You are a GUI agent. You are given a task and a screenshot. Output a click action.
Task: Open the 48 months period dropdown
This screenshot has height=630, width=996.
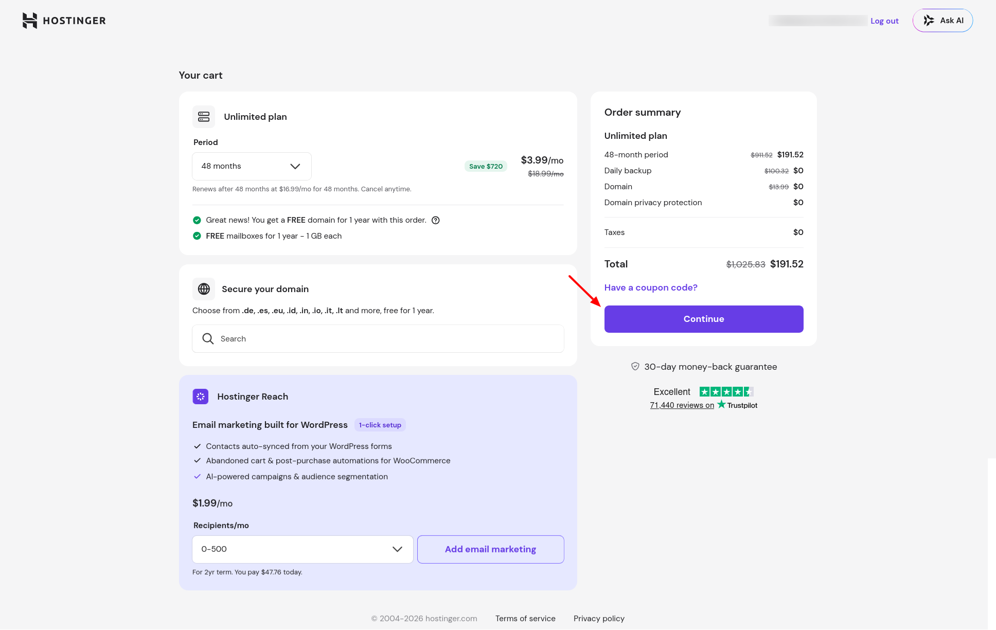point(252,166)
